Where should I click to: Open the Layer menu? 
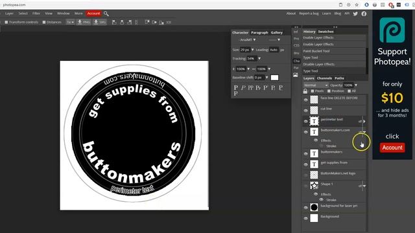pos(9,14)
